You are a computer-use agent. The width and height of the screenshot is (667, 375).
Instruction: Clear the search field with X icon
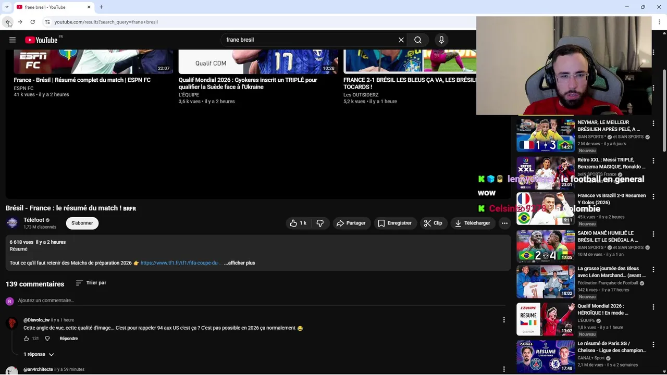(x=401, y=40)
